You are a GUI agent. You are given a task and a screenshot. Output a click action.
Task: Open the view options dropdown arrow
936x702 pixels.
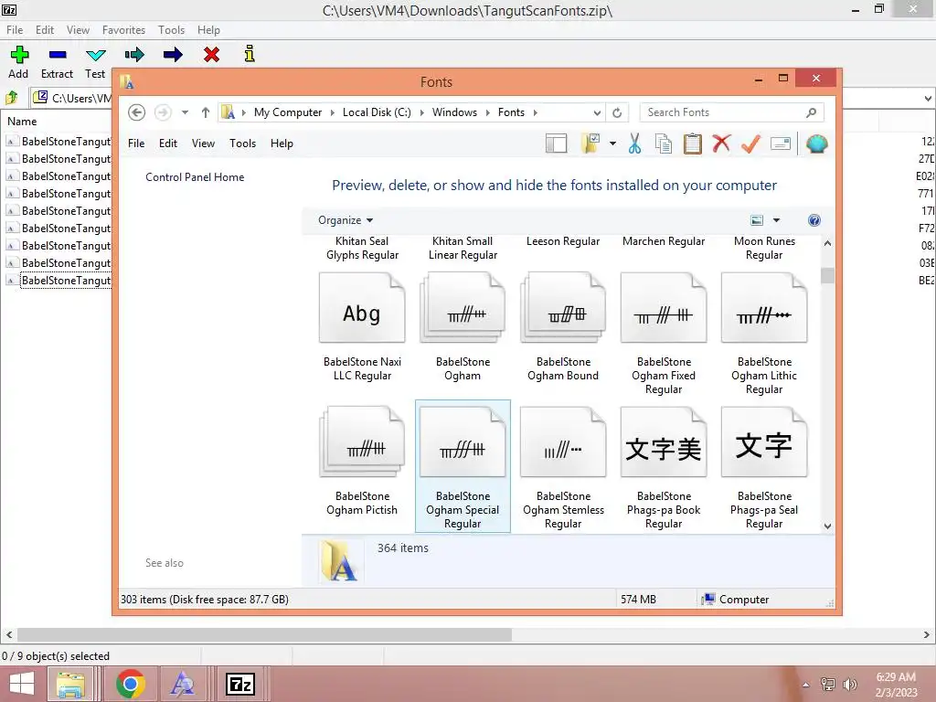point(776,220)
